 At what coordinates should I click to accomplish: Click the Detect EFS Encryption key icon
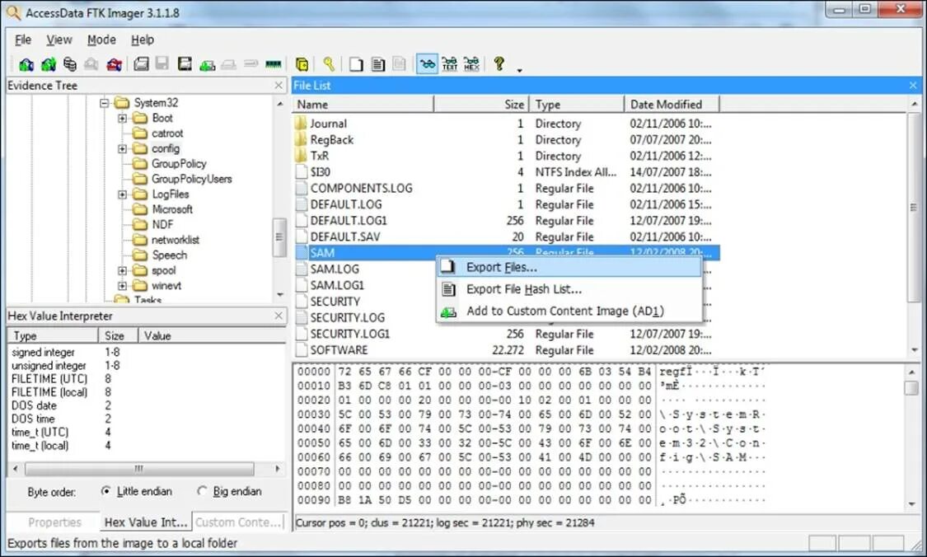(329, 64)
